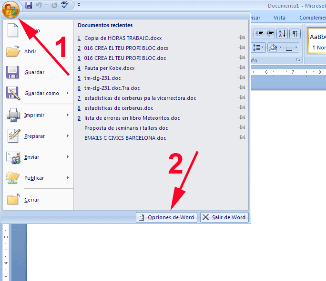Pin 'Copia de HORAS TRABAJO.docx' to recent list
This screenshot has height=281, width=326.
242,38
